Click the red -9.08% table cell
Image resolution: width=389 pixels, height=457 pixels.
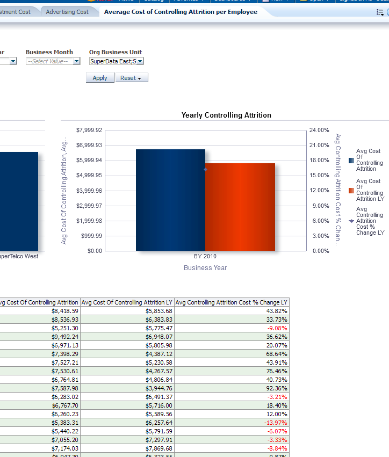(x=277, y=328)
